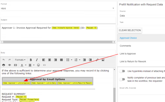The image size is (165, 102).
Task: Open the source code view icon
Action: click(44, 65)
